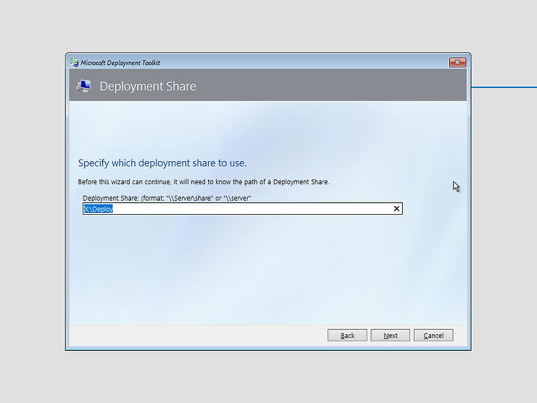Cancel the deployment wizard
The height and width of the screenshot is (403, 537).
pyautogui.click(x=433, y=335)
